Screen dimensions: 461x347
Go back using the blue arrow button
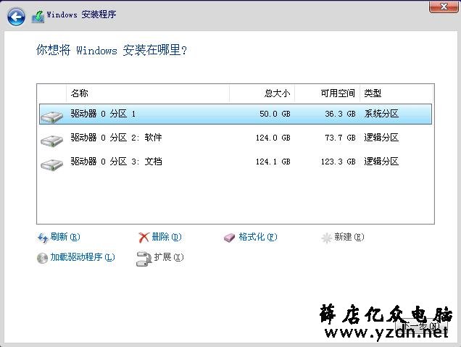coord(16,17)
